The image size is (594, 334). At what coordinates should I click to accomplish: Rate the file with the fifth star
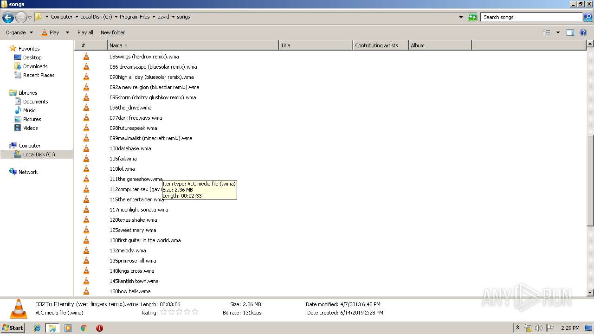195,312
